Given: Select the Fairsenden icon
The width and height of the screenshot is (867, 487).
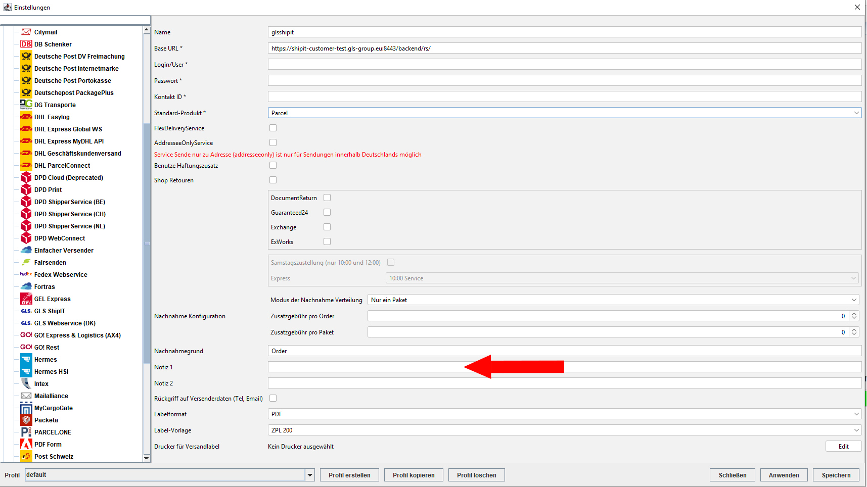Looking at the screenshot, I should coord(26,262).
